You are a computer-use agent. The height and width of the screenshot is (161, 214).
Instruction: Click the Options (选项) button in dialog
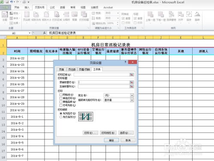[x=126, y=133]
